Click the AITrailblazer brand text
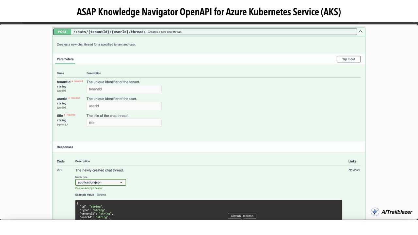 pos(397,212)
